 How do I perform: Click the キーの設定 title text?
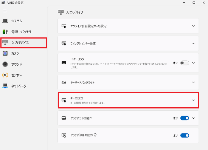coord(77,98)
